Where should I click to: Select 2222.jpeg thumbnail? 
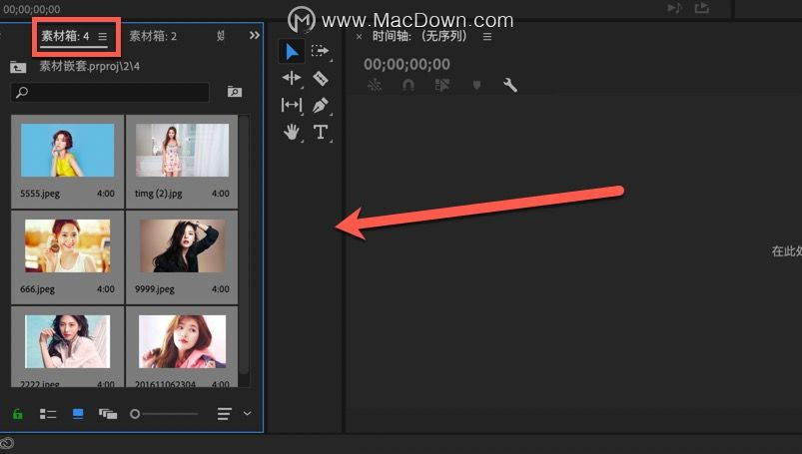pyautogui.click(x=68, y=341)
